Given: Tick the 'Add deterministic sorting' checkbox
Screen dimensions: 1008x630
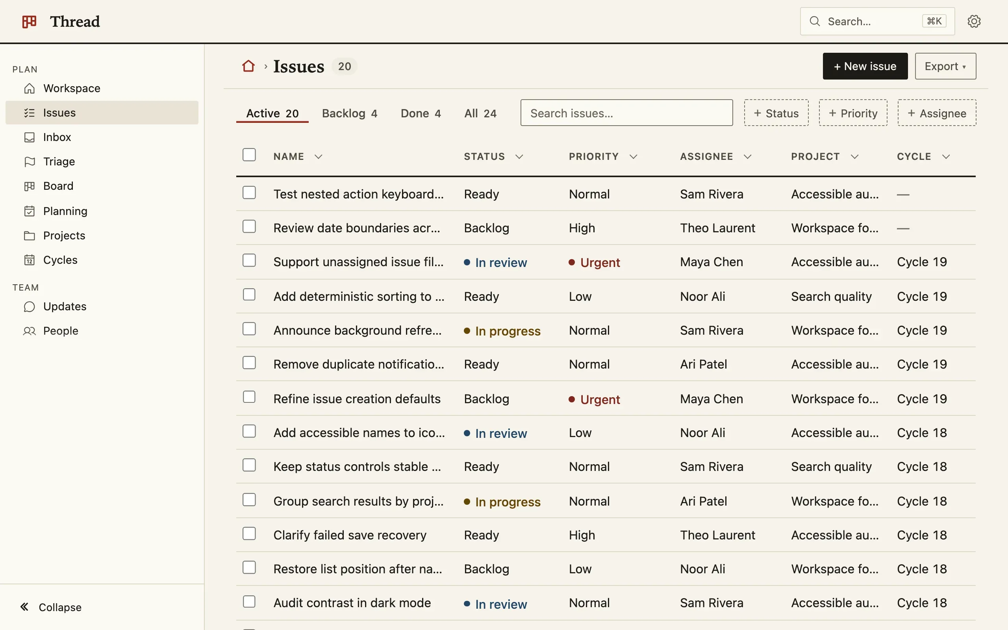Looking at the screenshot, I should click(x=249, y=295).
